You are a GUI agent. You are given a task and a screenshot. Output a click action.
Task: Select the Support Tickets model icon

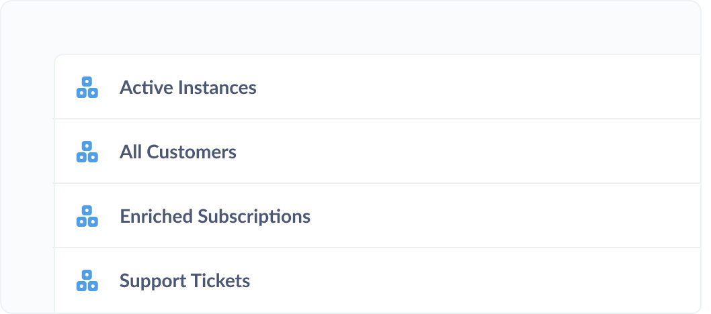tap(87, 280)
